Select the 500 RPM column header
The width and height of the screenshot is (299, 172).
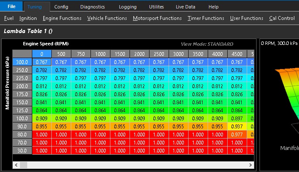click(61, 54)
